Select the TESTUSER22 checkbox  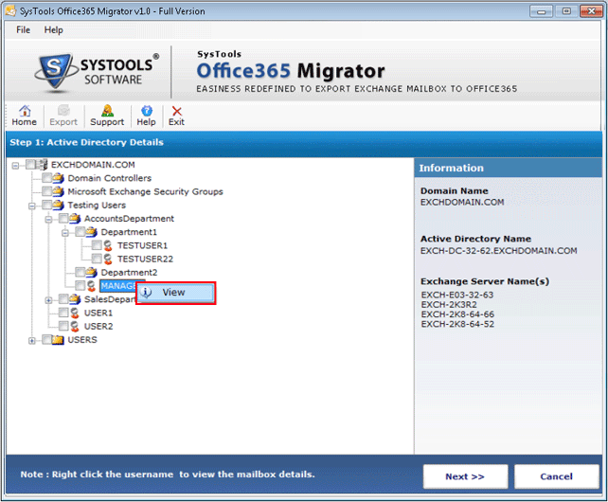(x=97, y=259)
